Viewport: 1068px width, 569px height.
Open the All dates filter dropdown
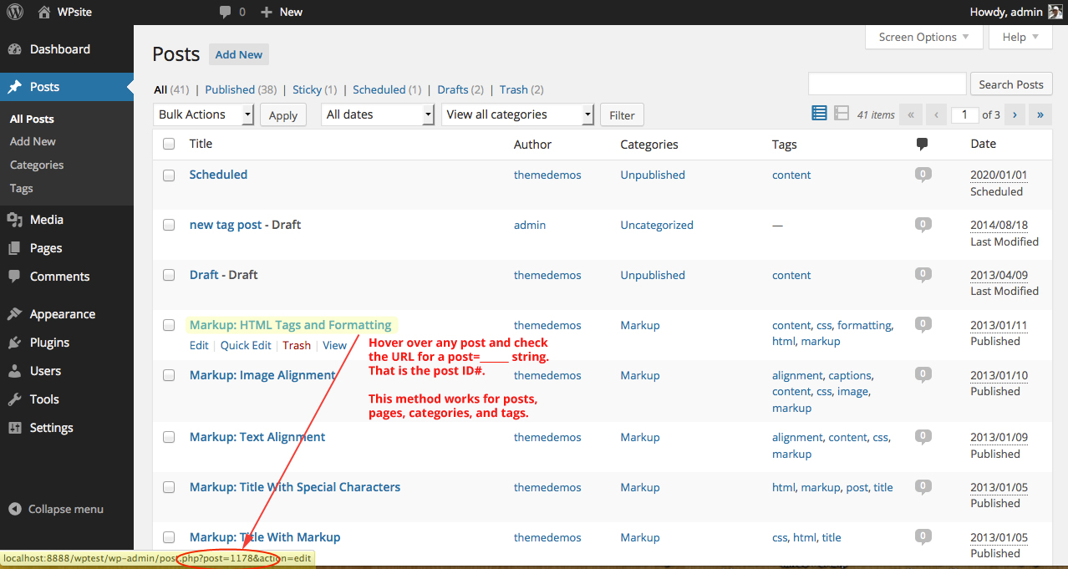[x=378, y=114]
